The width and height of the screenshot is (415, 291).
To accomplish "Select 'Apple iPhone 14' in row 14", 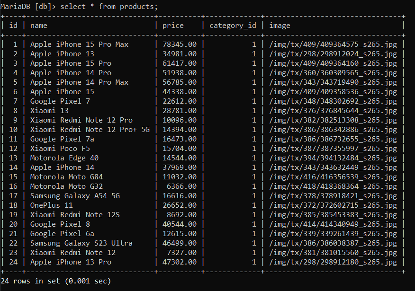I will [62, 168].
